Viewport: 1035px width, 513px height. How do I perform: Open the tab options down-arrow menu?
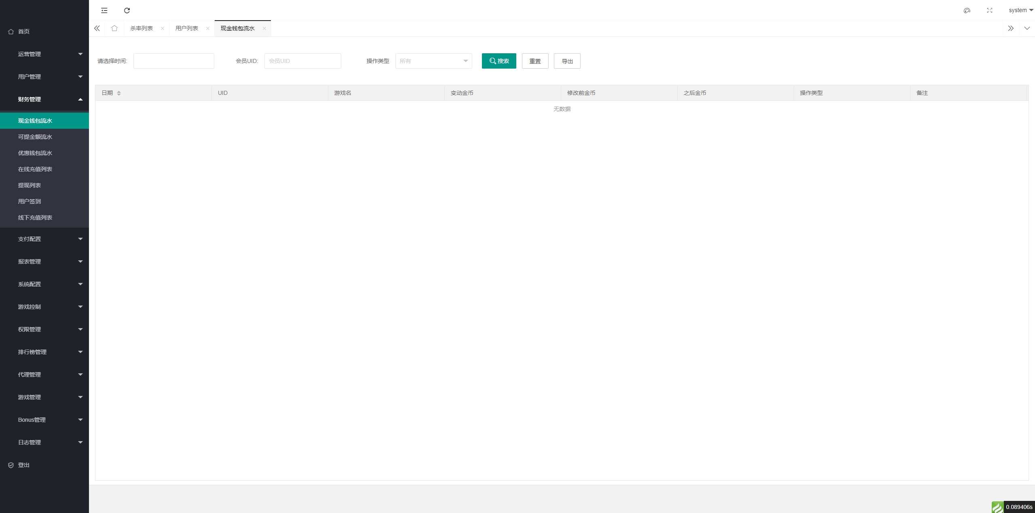click(x=1027, y=28)
